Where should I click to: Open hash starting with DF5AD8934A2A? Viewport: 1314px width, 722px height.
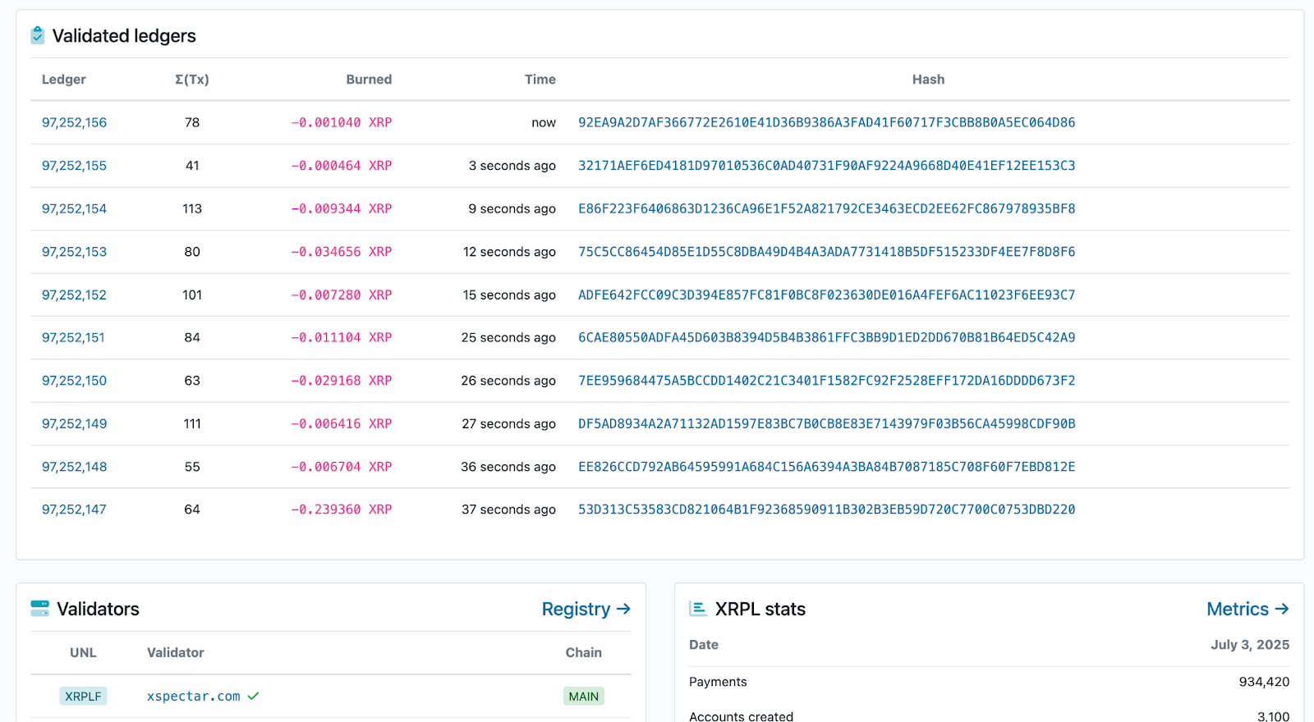click(826, 423)
